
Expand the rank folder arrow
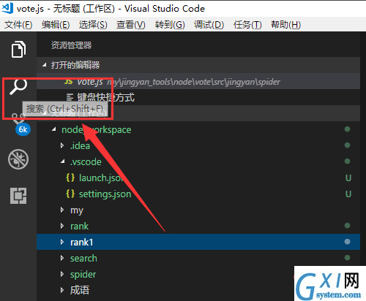coord(62,226)
